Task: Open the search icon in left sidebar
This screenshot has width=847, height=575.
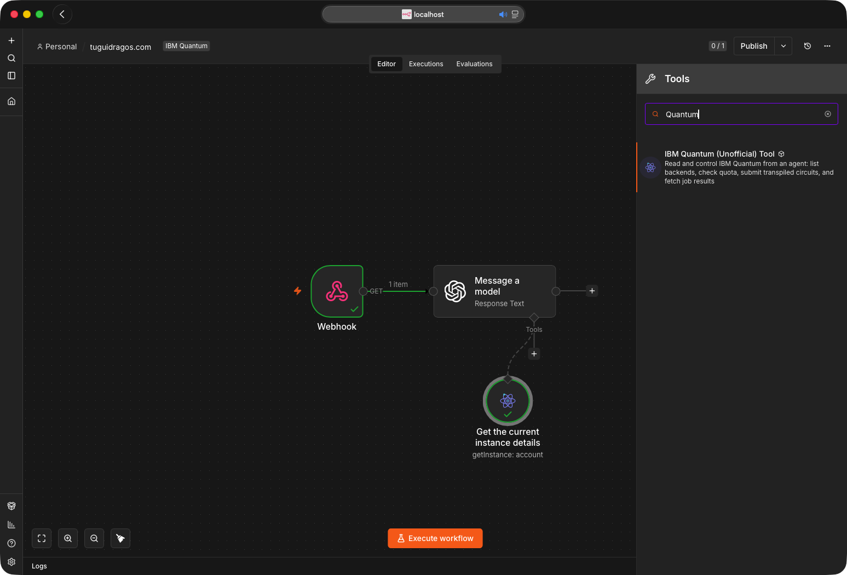Action: tap(11, 58)
